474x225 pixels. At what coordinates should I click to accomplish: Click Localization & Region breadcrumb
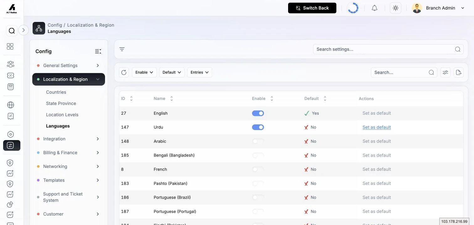[x=91, y=25]
